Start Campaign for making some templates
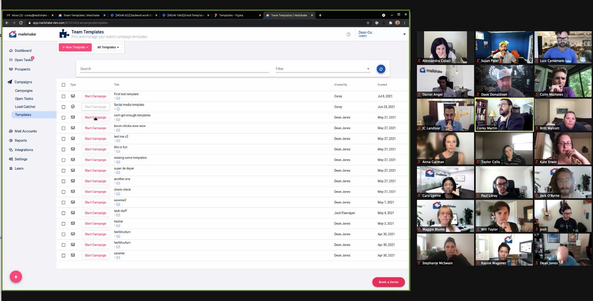The height and width of the screenshot is (301, 593). 95,160
